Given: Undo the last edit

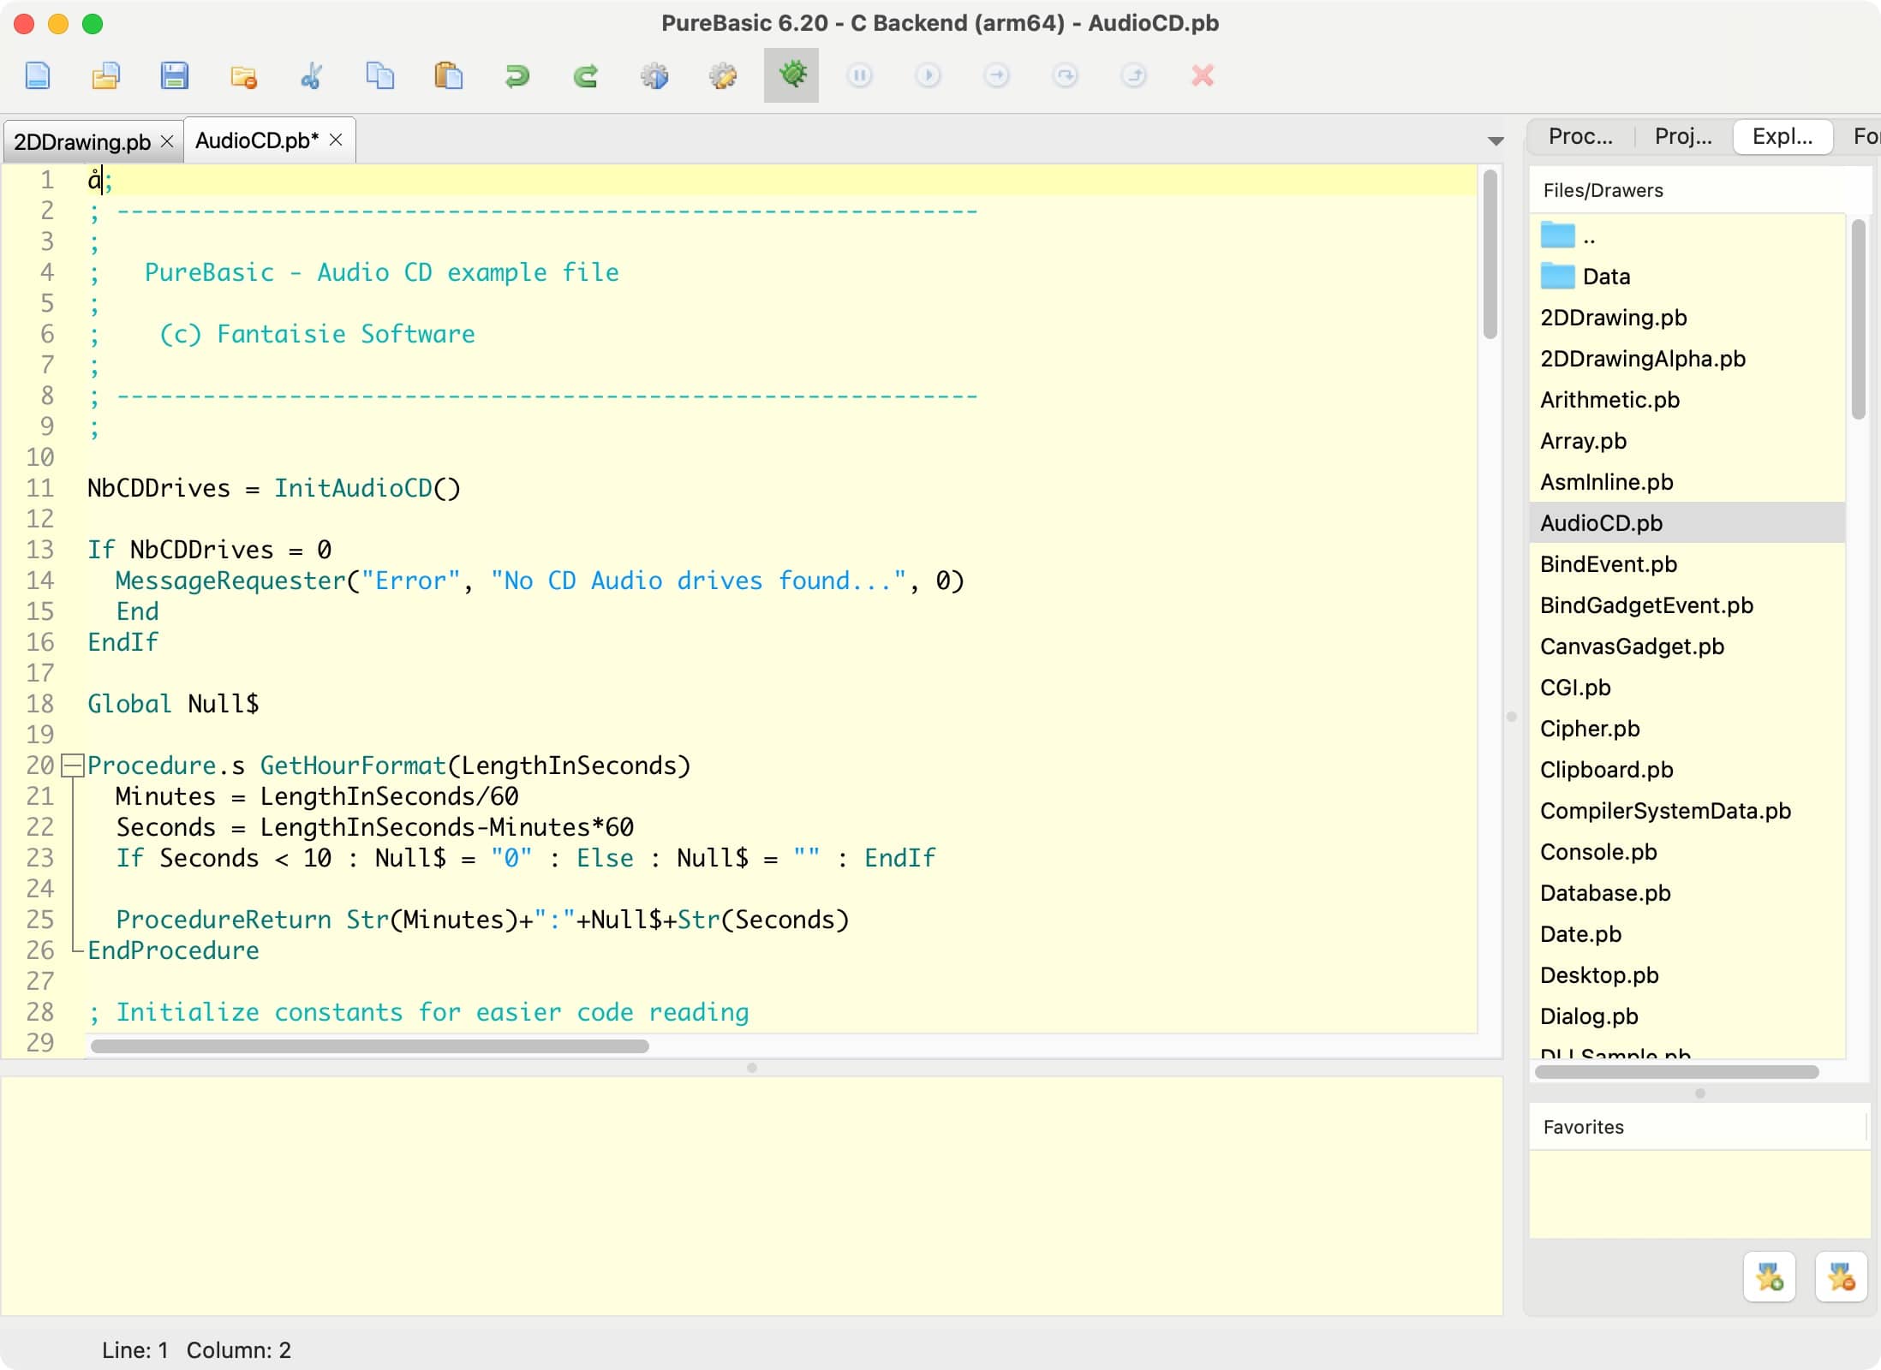Looking at the screenshot, I should pyautogui.click(x=517, y=75).
